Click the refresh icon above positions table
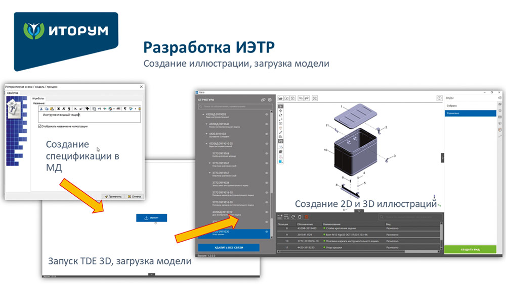The image size is (506, 284). [x=293, y=216]
